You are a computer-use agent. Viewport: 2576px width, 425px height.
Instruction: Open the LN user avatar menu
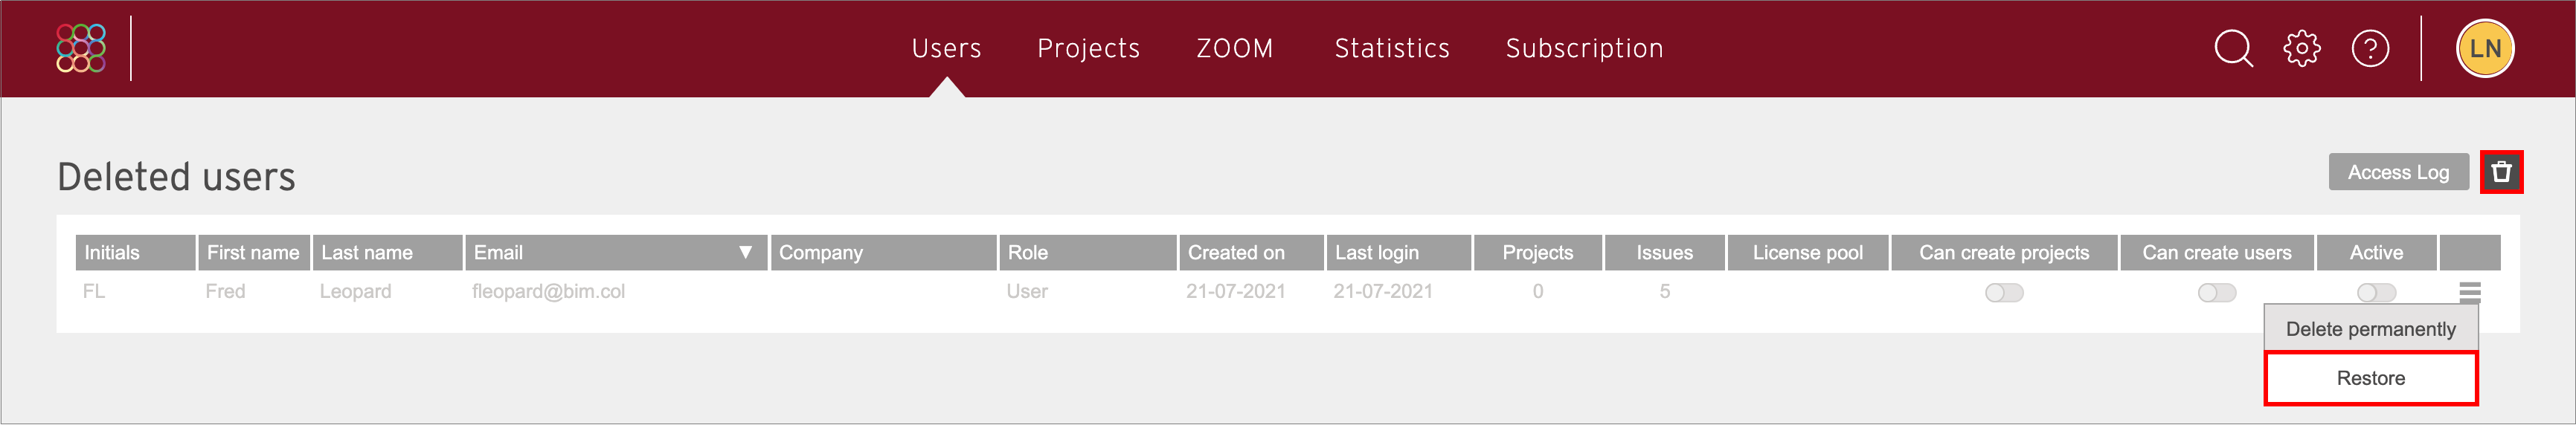[x=2485, y=48]
